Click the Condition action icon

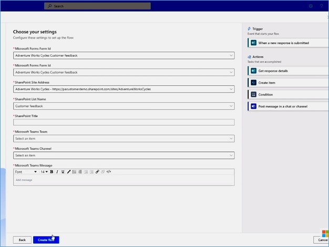253,95
